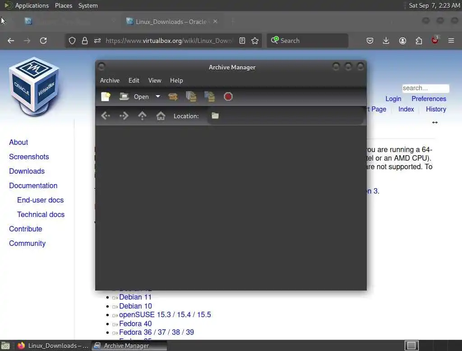The width and height of the screenshot is (462, 351).
Task: Click the Debian 10 download link
Action: point(135,306)
